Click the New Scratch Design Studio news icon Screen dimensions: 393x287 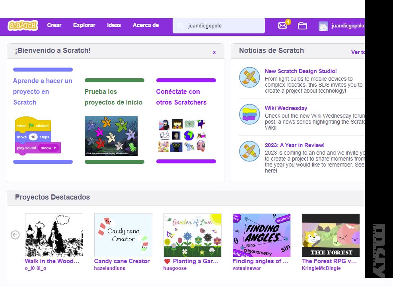tap(249, 77)
